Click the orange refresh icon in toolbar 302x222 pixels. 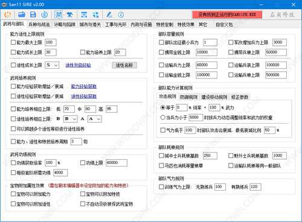click(8, 14)
